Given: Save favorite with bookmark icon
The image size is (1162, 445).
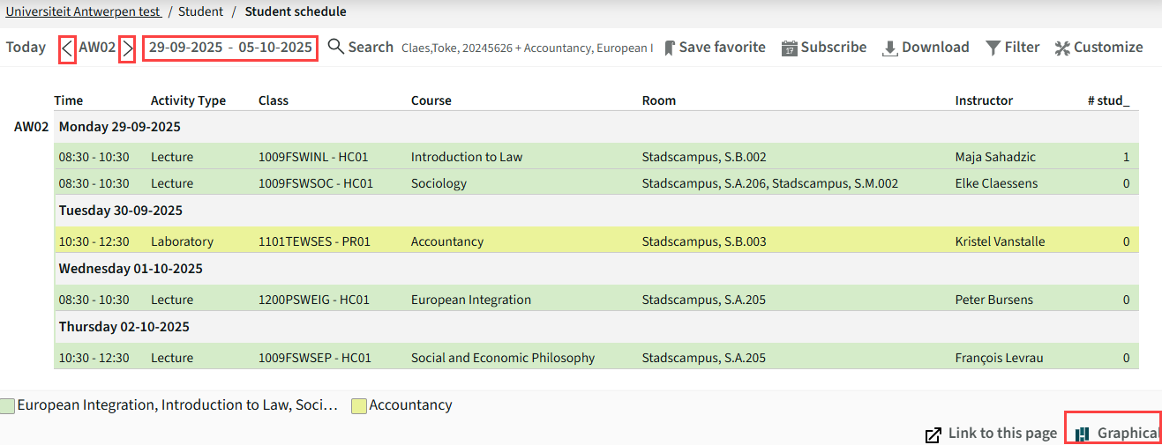Looking at the screenshot, I should tap(715, 48).
